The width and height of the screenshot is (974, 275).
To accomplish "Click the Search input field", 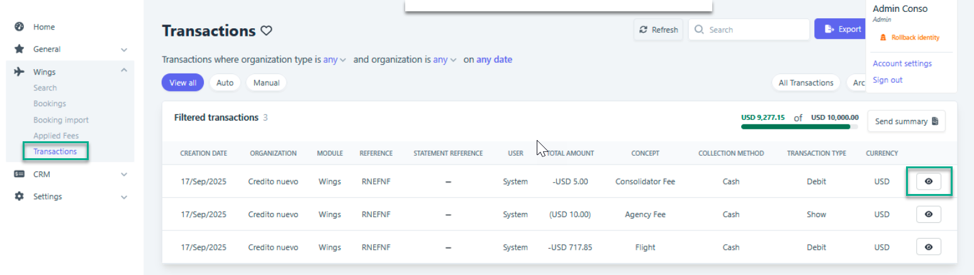I will pyautogui.click(x=755, y=30).
